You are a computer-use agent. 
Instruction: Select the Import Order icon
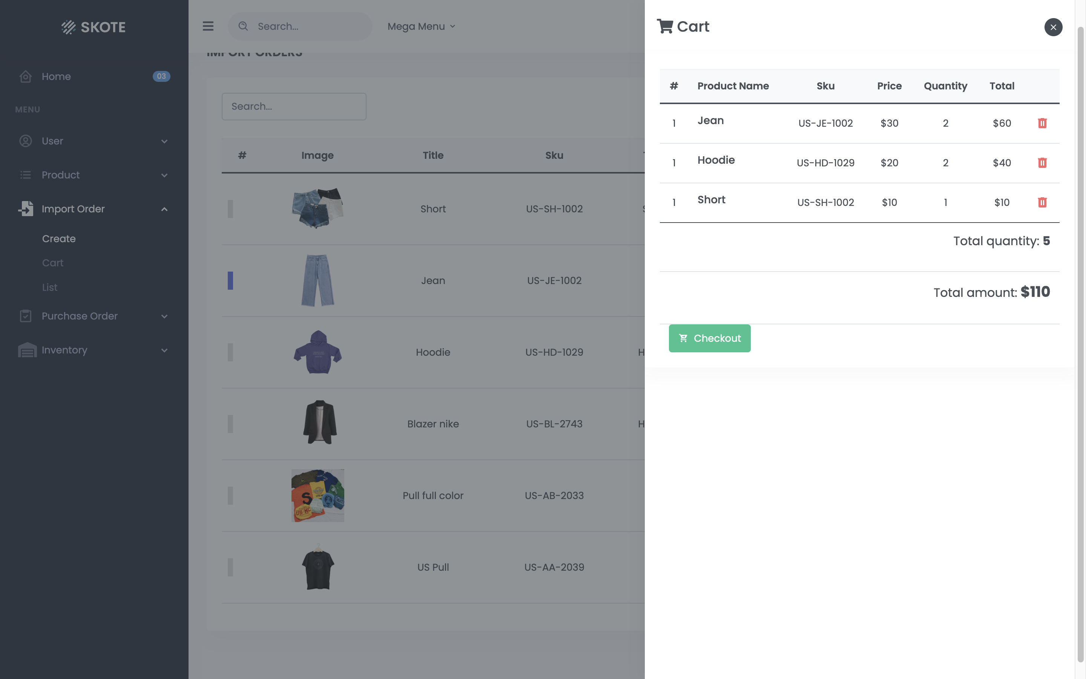pyautogui.click(x=25, y=209)
